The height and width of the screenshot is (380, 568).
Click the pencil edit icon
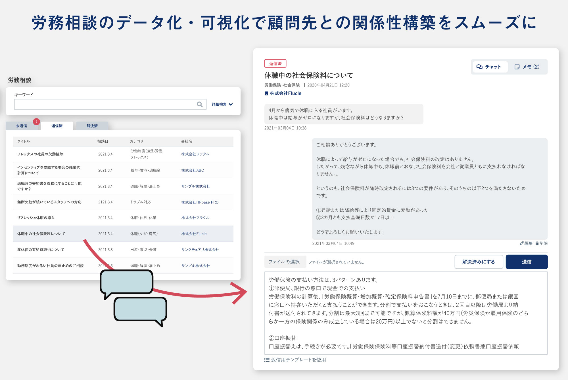click(522, 243)
